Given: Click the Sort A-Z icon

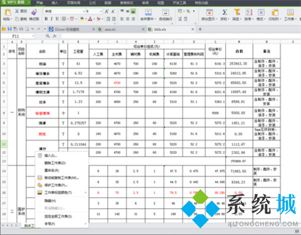Looking at the screenshot, I should [249, 12].
